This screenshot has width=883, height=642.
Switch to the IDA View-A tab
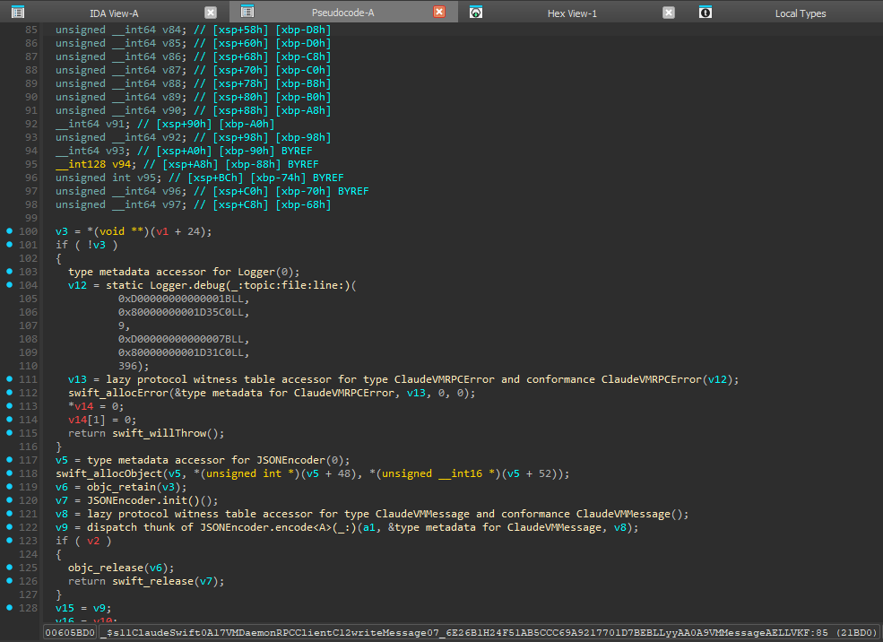pos(116,13)
